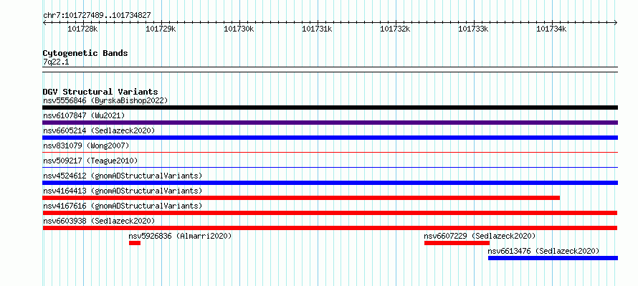Select the 7q22.1 band label
The image size is (638, 286).
pyautogui.click(x=56, y=62)
